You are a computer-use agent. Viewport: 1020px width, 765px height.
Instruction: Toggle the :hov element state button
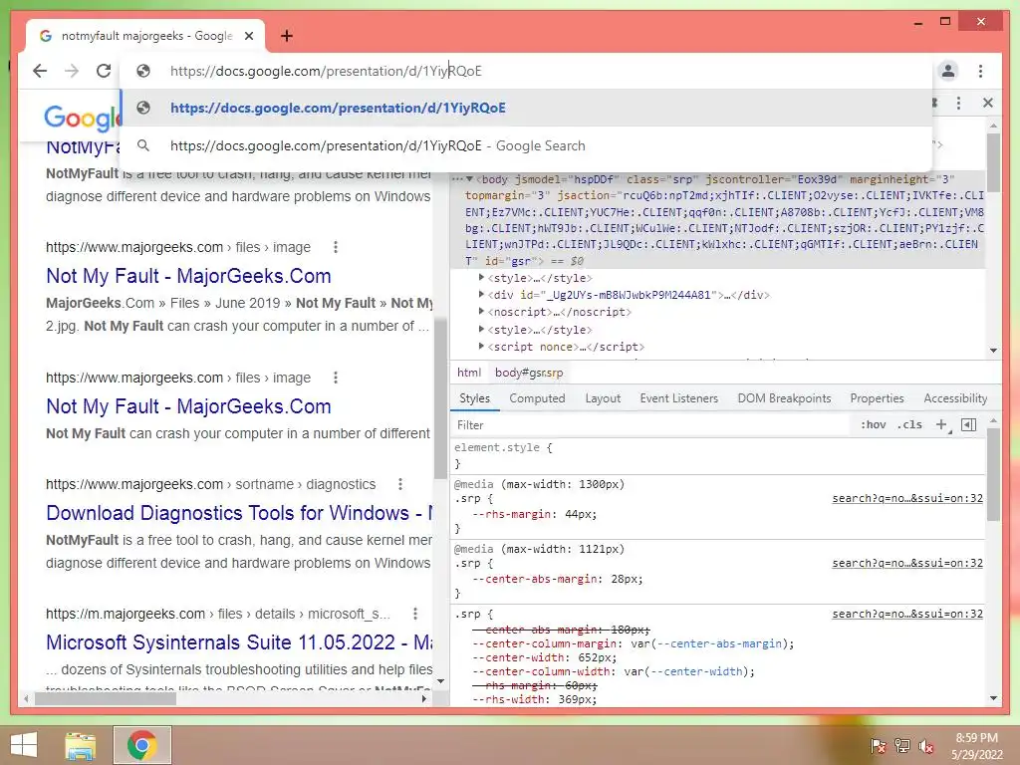873,424
